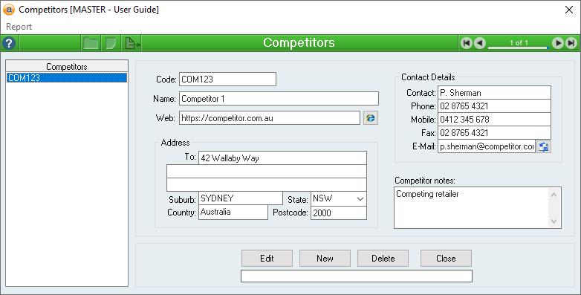Go to previous record
The width and height of the screenshot is (581, 295).
coord(480,43)
